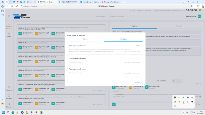Close the ПИК Planner - Задачи browser tab
The height and width of the screenshot is (115, 205).
click(x=56, y=2)
